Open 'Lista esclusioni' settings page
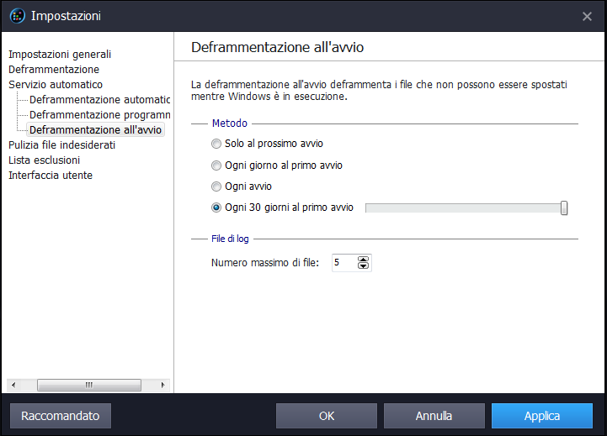 click(44, 160)
